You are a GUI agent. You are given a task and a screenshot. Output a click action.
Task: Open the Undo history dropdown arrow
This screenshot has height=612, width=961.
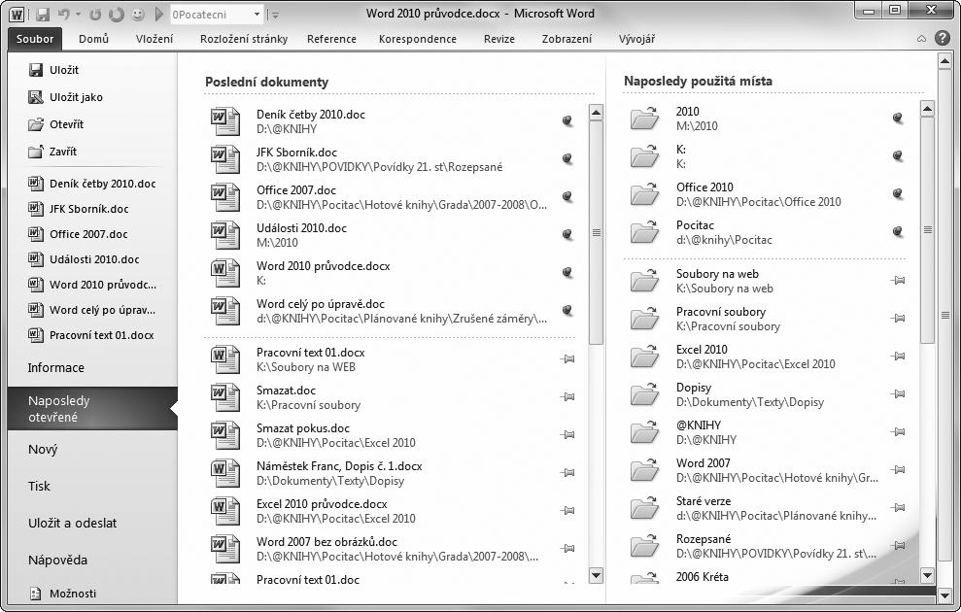79,14
